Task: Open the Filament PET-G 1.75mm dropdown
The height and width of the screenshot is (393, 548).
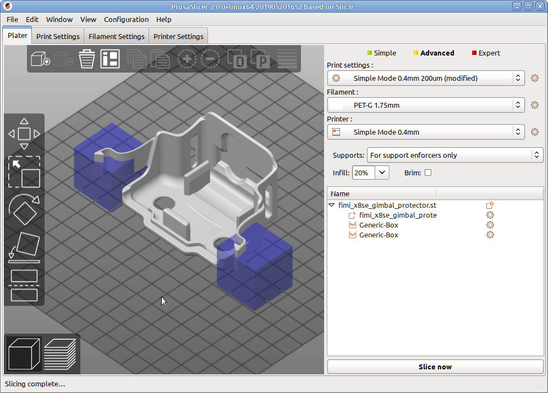Action: click(426, 105)
